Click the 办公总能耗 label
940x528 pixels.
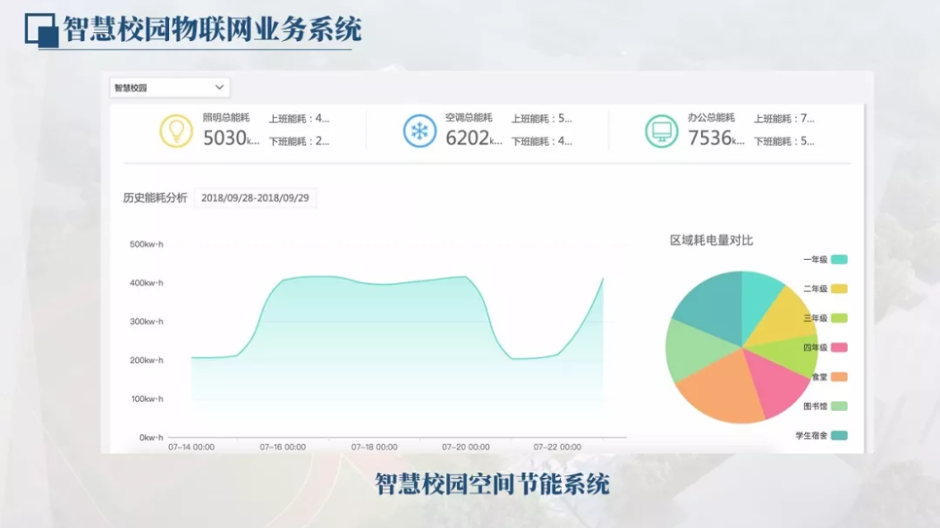pos(711,117)
